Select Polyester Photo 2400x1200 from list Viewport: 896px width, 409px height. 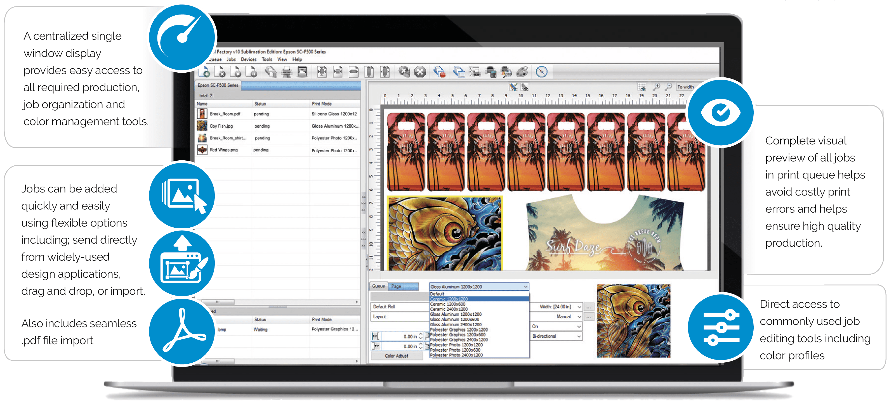[456, 355]
